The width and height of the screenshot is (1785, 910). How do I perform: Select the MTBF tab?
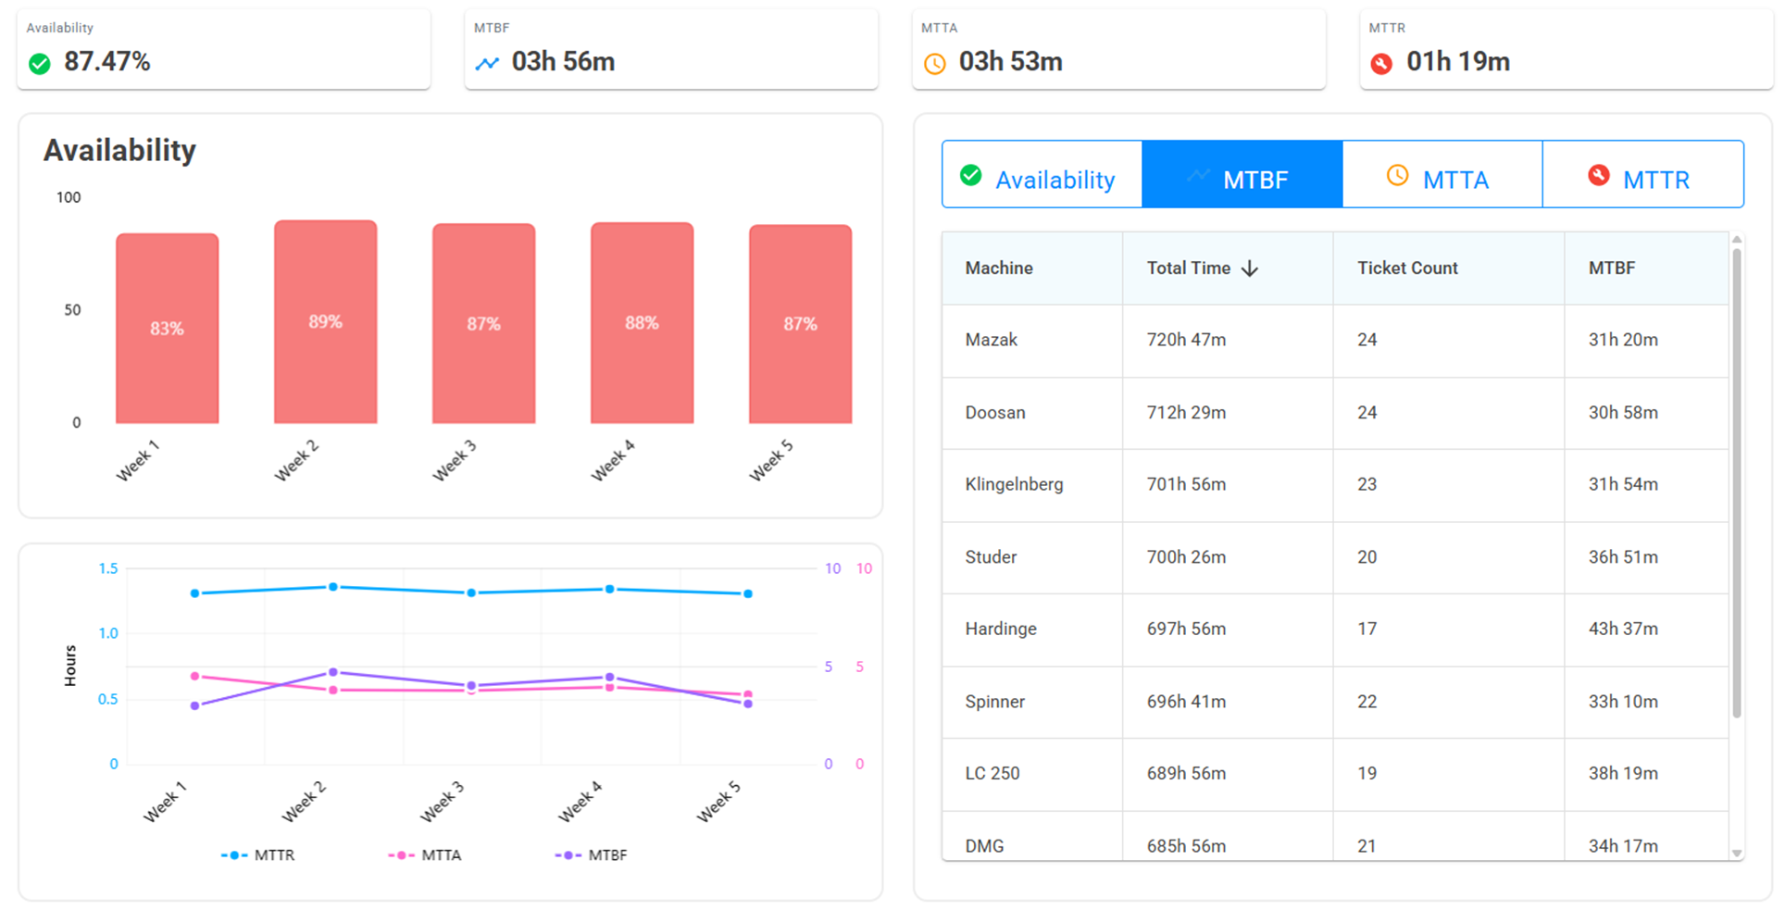(1242, 174)
